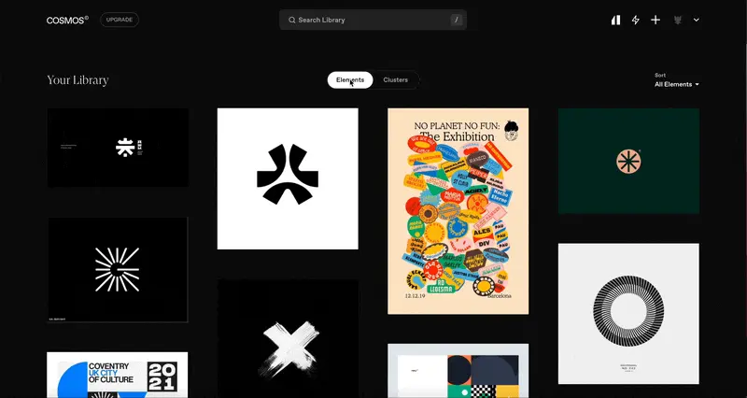
Task: Switch to the Clusters tab
Action: tap(395, 80)
